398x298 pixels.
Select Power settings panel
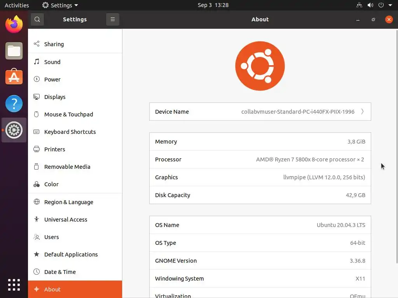[75, 79]
